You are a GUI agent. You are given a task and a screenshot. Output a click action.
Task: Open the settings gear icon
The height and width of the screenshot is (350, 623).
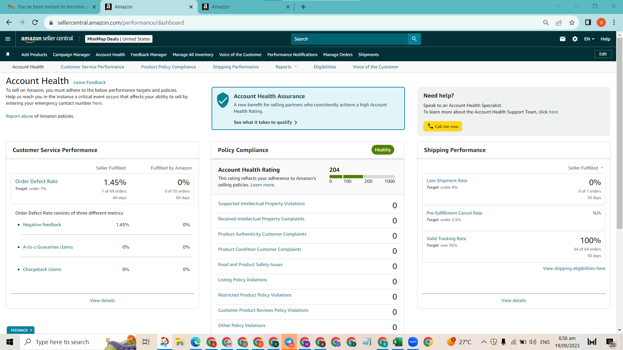point(575,39)
